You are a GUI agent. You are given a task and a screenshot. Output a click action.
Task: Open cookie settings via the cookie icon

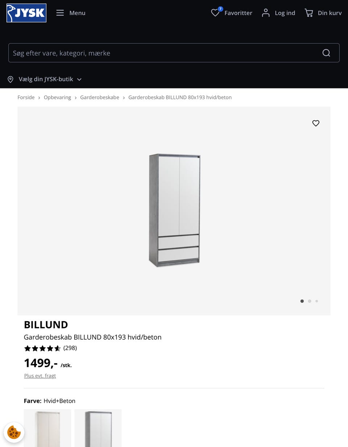coord(14,432)
